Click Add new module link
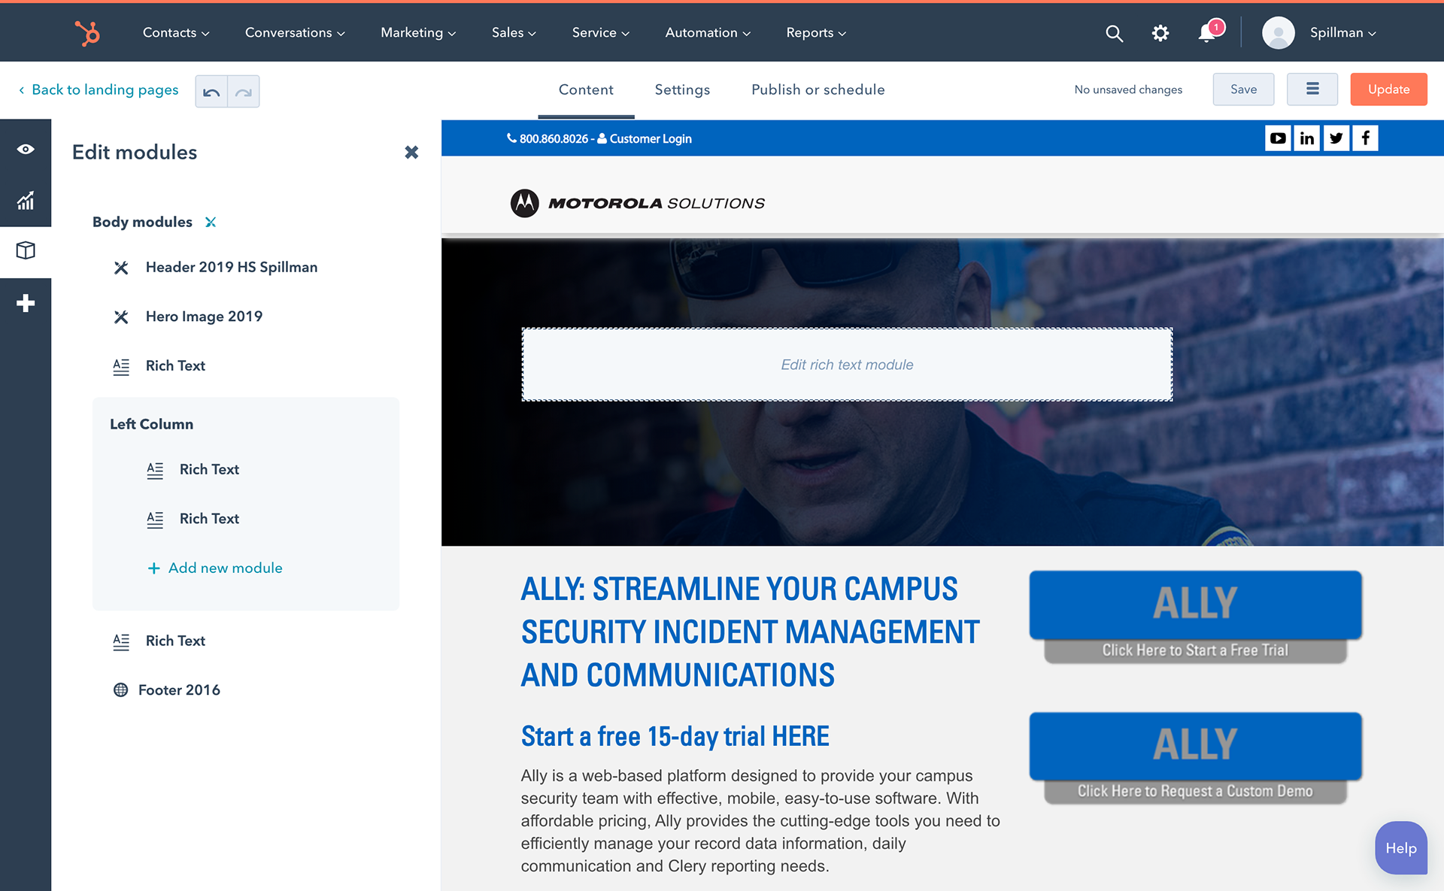Viewport: 1444px width, 891px height. click(215, 568)
